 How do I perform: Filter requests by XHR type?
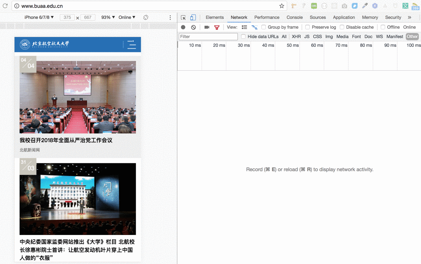[x=296, y=37]
